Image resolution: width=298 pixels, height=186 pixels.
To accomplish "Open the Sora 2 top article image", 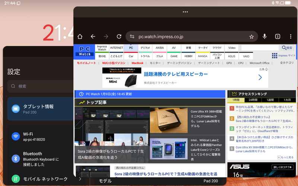I will (112, 135).
